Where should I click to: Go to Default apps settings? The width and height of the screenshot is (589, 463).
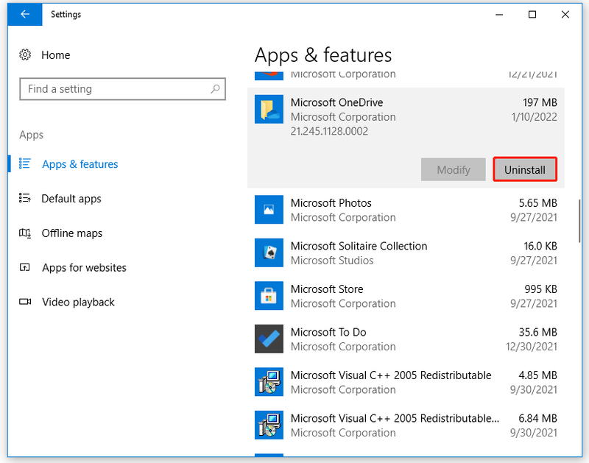tap(71, 199)
